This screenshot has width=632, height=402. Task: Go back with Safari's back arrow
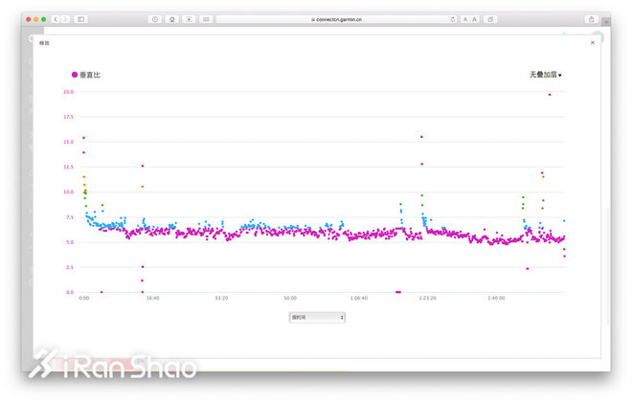[x=56, y=19]
